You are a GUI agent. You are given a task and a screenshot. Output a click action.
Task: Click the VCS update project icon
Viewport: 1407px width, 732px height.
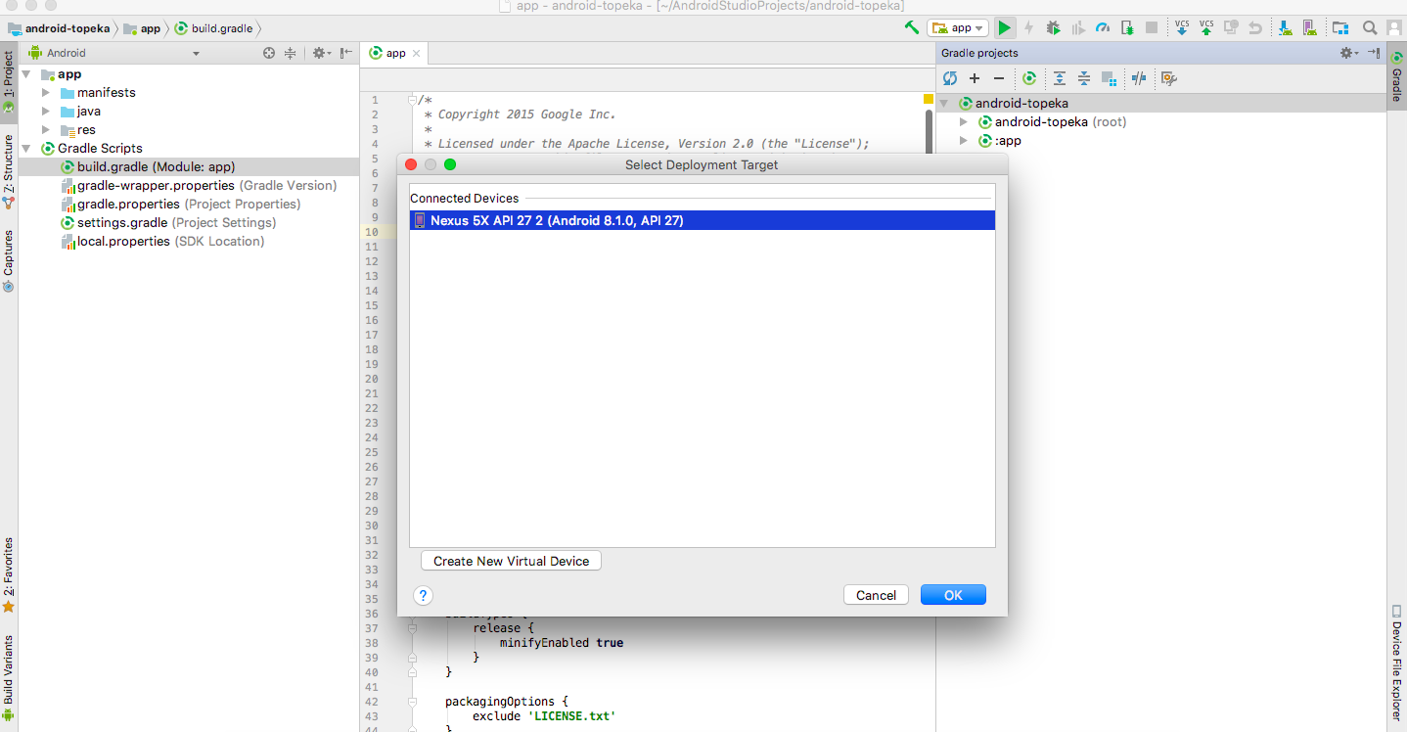(1182, 28)
